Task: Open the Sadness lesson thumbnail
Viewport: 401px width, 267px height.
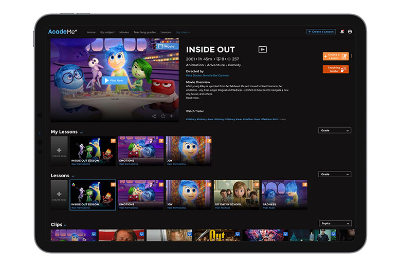Action: coord(284,195)
